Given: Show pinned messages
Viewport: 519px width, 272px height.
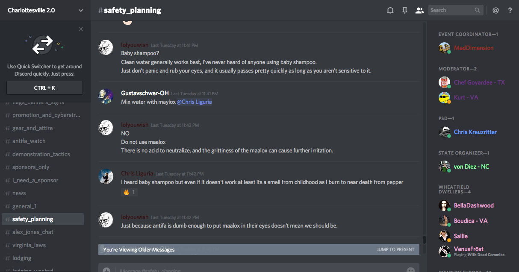Looking at the screenshot, I should click(x=404, y=10).
